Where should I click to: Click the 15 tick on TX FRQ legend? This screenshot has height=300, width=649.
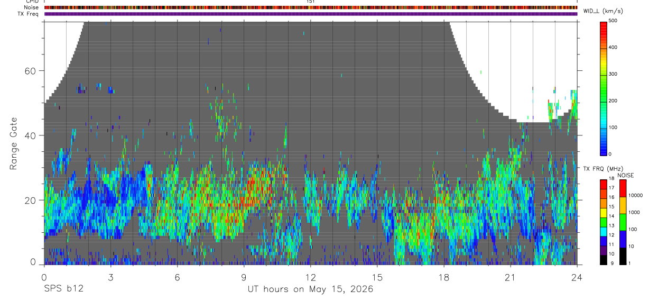pos(611,206)
